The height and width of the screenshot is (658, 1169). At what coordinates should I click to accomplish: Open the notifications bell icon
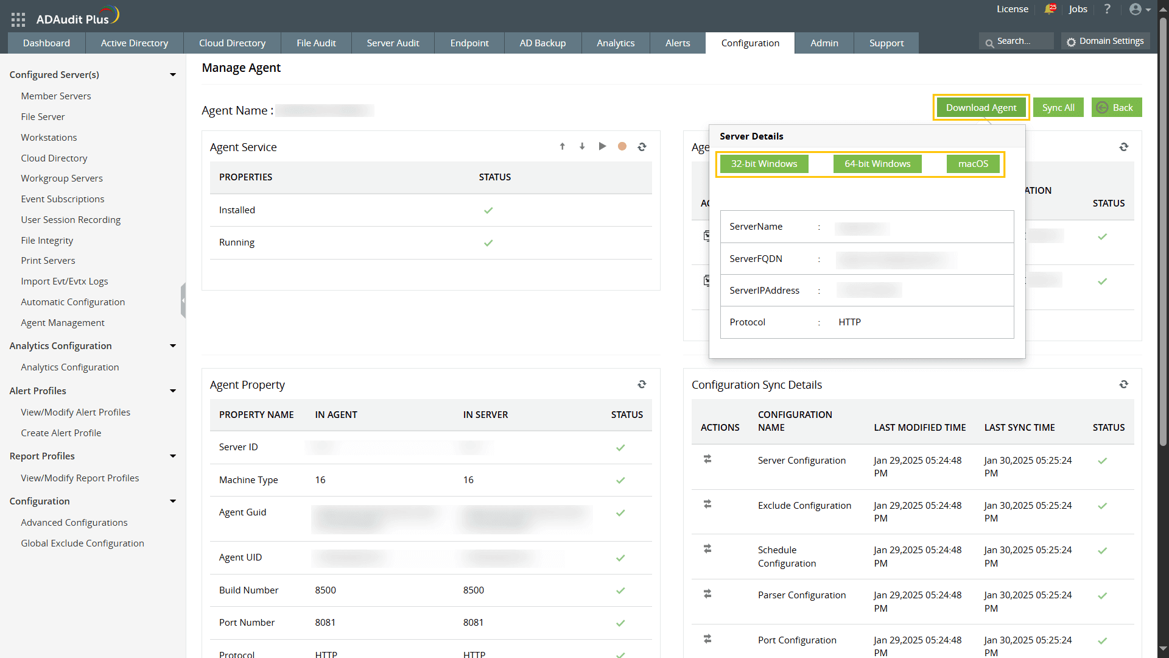click(x=1049, y=9)
